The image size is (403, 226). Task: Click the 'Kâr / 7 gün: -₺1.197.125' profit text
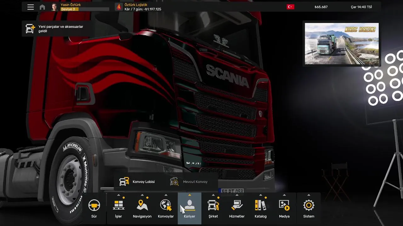(x=143, y=9)
